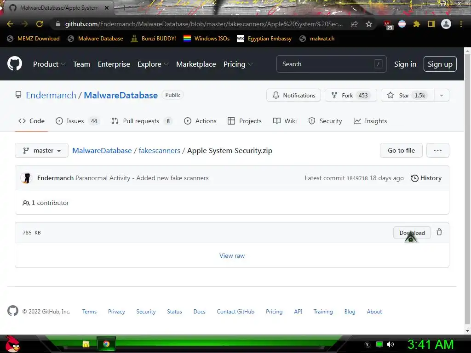Switch to the Projects tab
Image resolution: width=471 pixels, height=353 pixels.
(245, 121)
